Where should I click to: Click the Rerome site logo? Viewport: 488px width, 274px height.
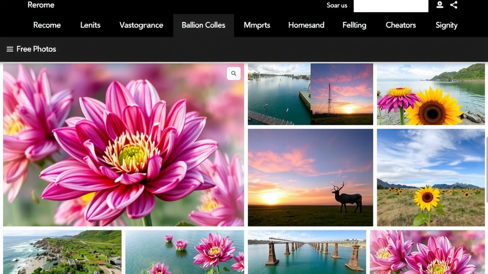coord(41,5)
